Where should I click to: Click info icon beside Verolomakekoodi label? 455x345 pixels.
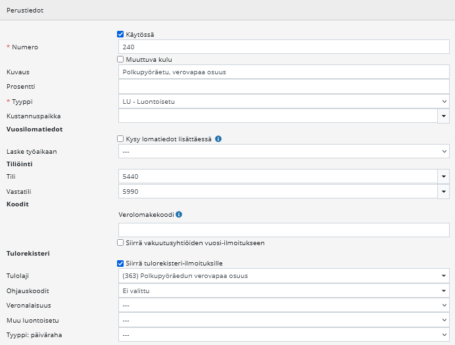click(x=180, y=214)
